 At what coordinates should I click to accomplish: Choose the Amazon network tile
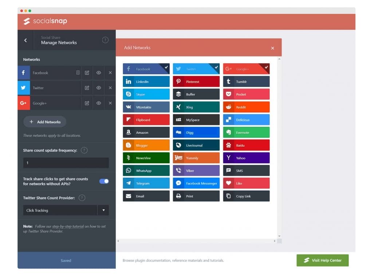146,133
